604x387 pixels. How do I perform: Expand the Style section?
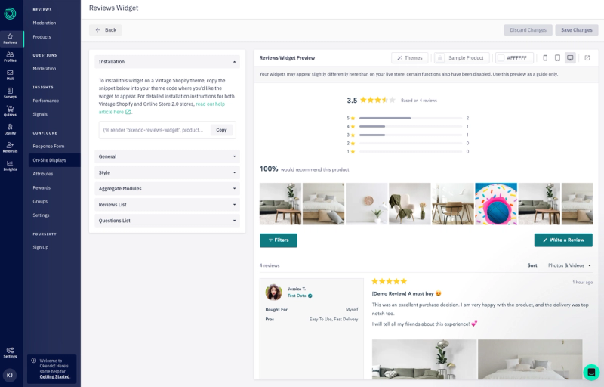[167, 172]
